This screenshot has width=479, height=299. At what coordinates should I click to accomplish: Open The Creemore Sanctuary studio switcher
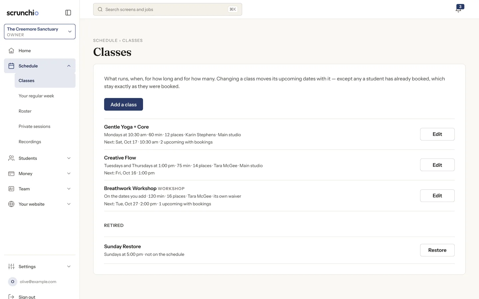(40, 32)
